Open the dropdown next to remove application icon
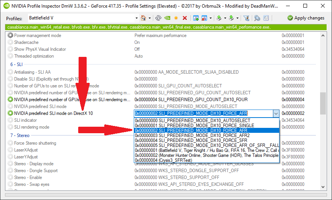 [x=210, y=18]
